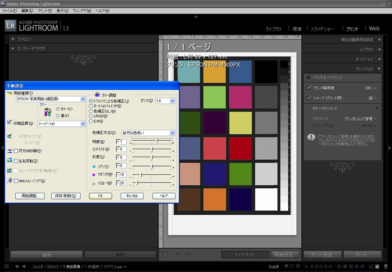Screen dimensions: 392x272
Task: Toggle the 左右反転 checkbox
Action: coord(16,161)
